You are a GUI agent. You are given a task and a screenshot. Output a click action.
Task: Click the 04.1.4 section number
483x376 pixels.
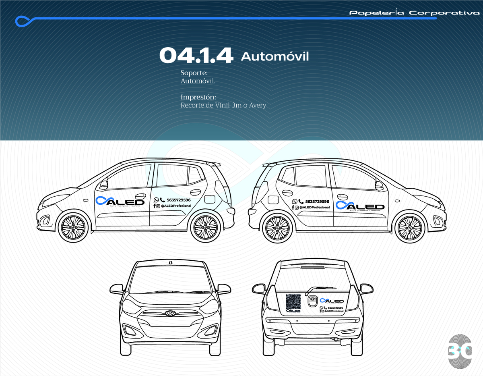[x=196, y=56]
